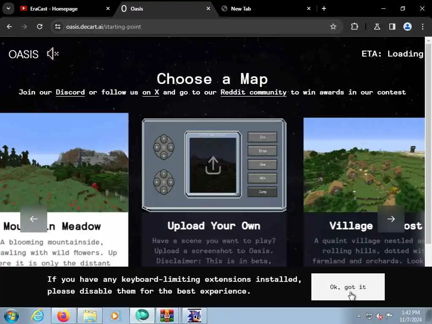Click the Use button on console graphic
The image size is (432, 324).
[262, 165]
